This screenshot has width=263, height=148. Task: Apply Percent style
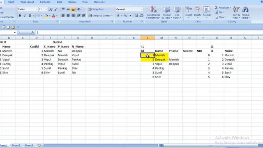125,16
